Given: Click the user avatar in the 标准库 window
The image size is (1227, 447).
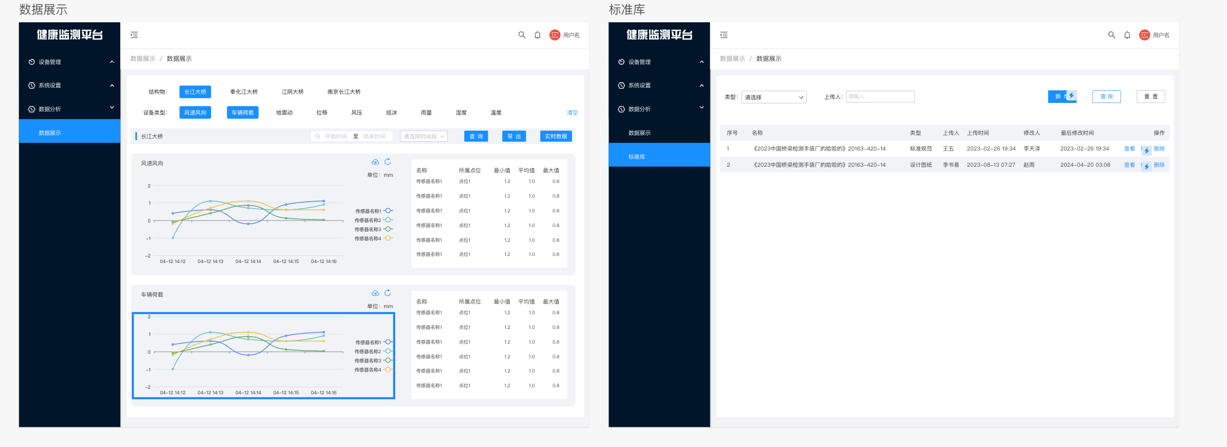Looking at the screenshot, I should (1144, 35).
